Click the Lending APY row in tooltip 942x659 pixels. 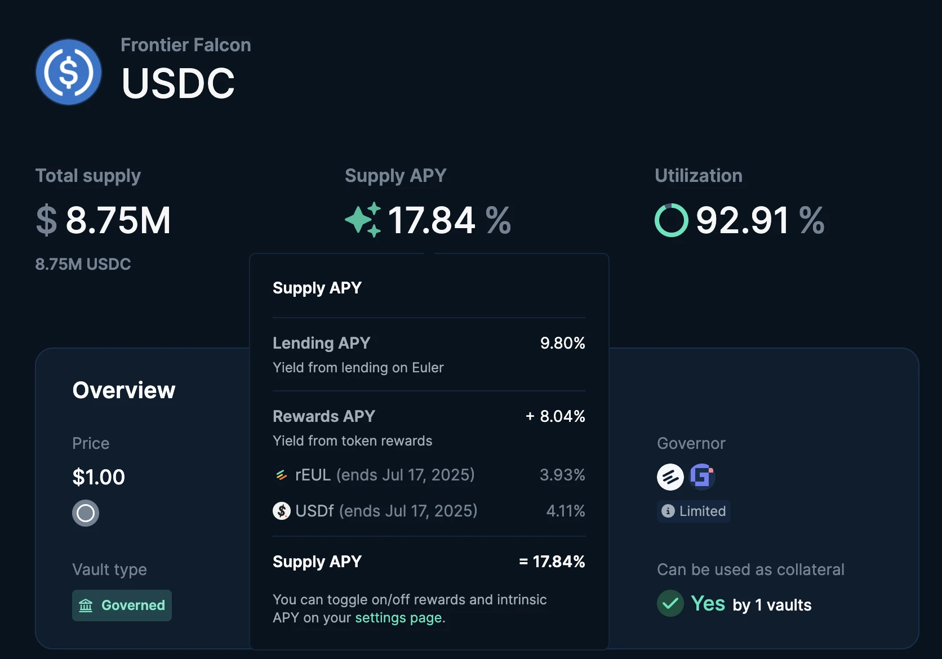point(429,354)
